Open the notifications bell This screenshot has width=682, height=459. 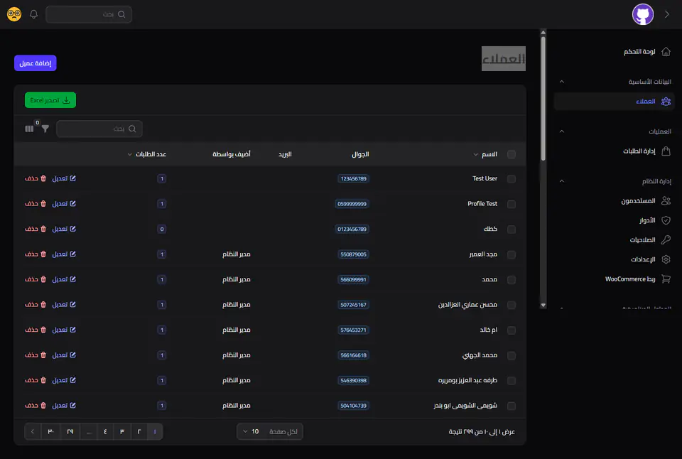pyautogui.click(x=33, y=14)
